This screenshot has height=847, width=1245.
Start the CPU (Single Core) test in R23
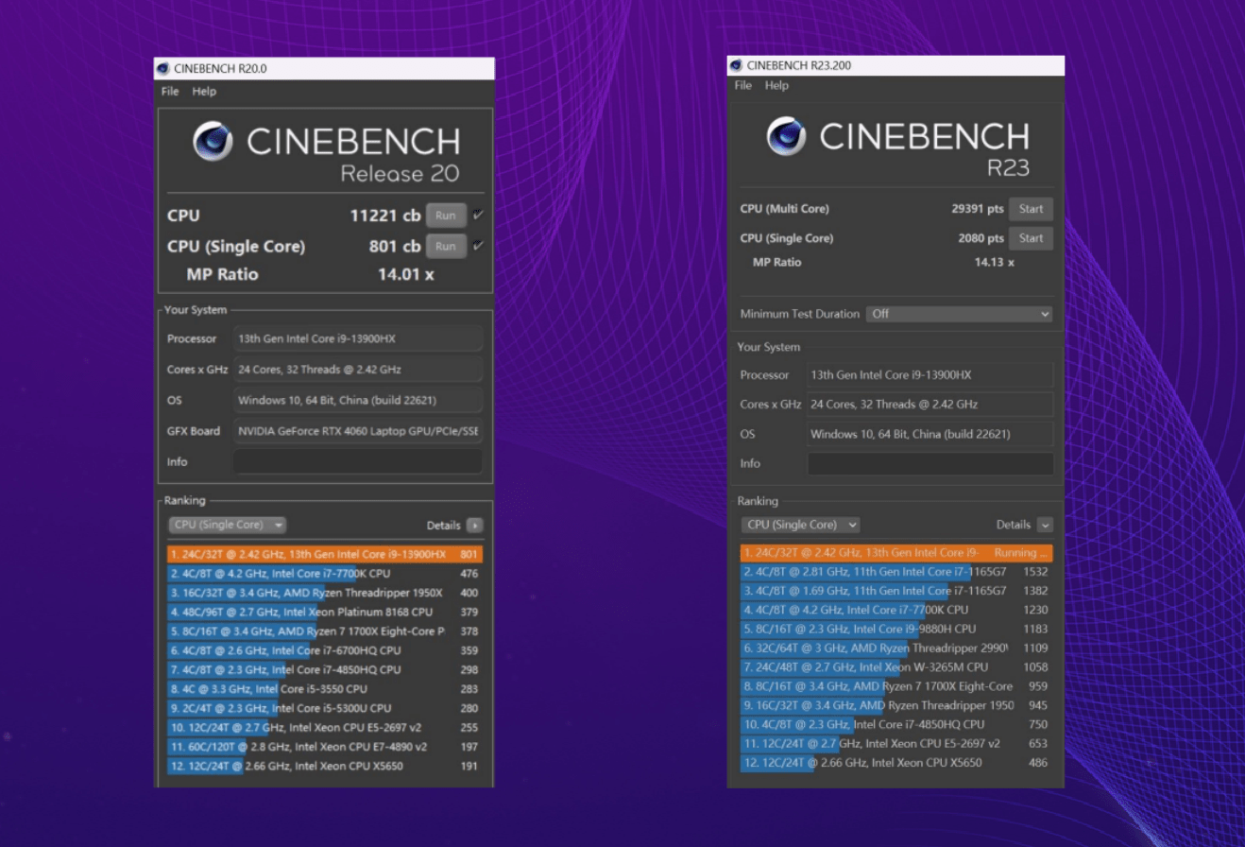1031,238
